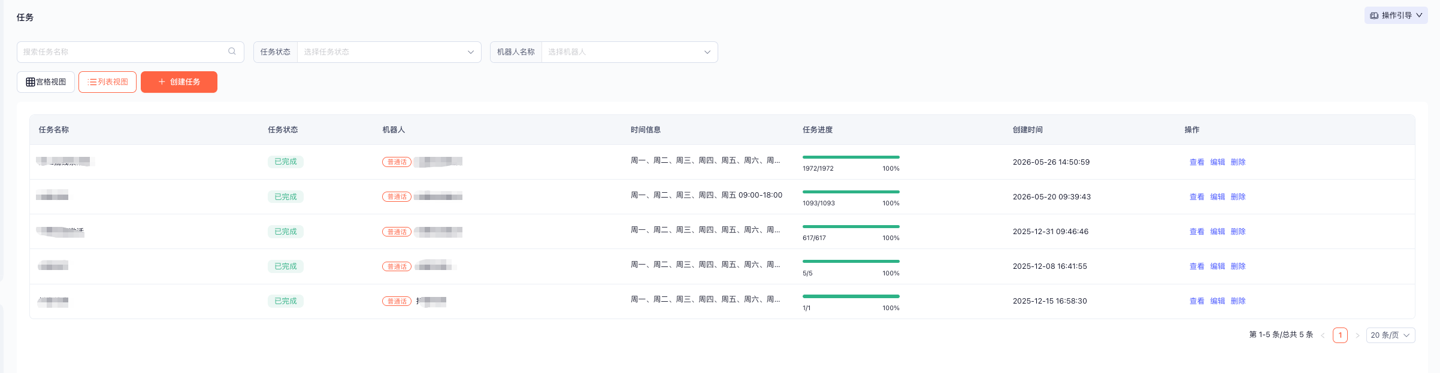Click the 1/1 progress count
The image size is (1440, 373).
point(807,308)
